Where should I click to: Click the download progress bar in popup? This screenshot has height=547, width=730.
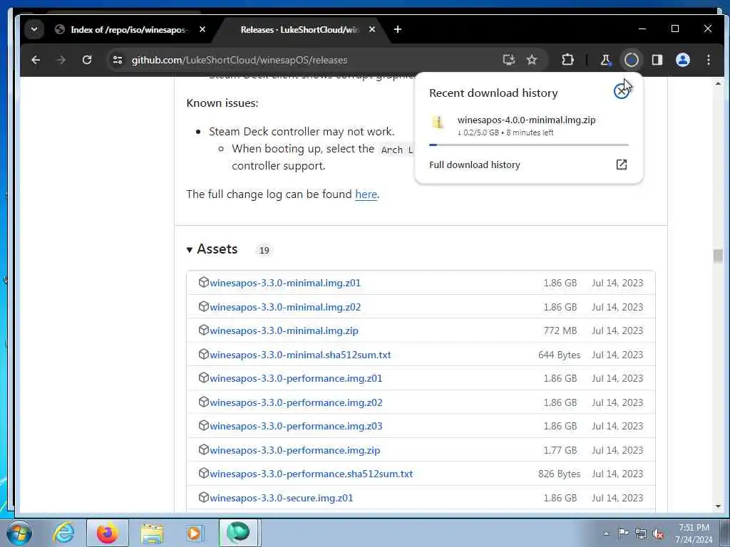[529, 145]
